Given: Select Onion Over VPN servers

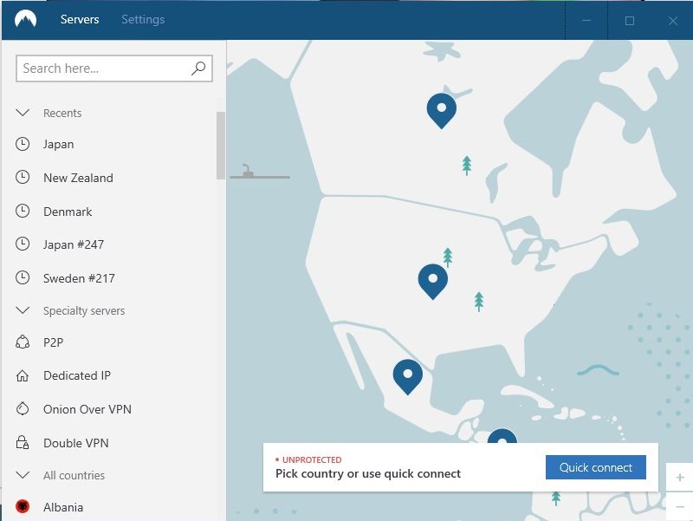Looking at the screenshot, I should 87,409.
